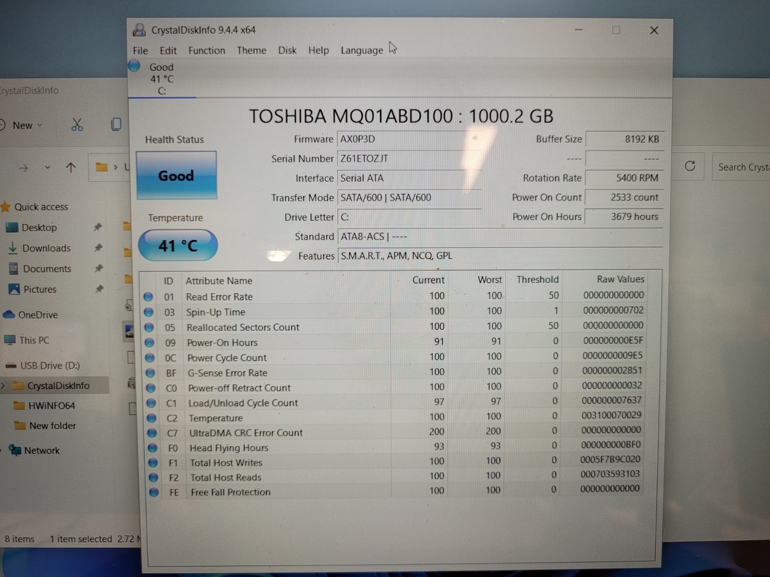
Task: Click the Transfer Mode field SATA/600
Action: click(x=409, y=198)
